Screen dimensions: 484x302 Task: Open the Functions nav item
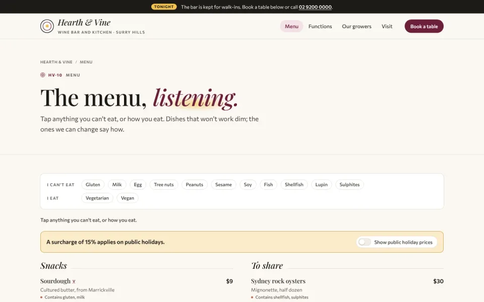320,26
